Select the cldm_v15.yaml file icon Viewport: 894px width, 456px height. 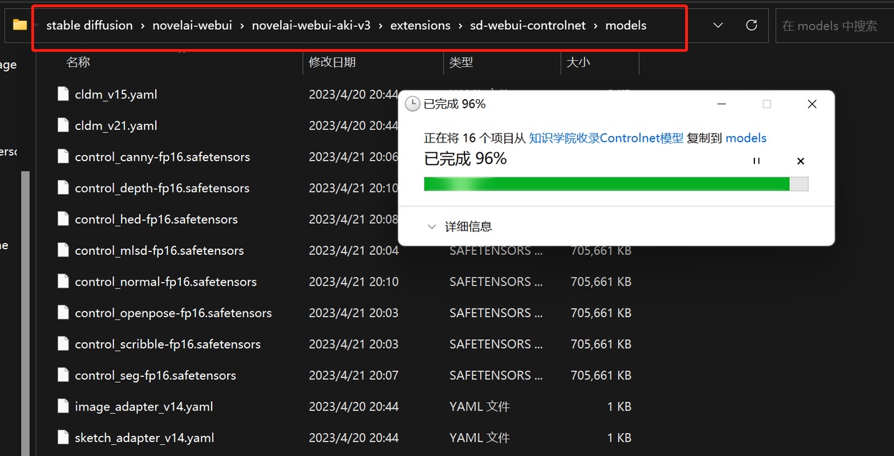point(64,94)
